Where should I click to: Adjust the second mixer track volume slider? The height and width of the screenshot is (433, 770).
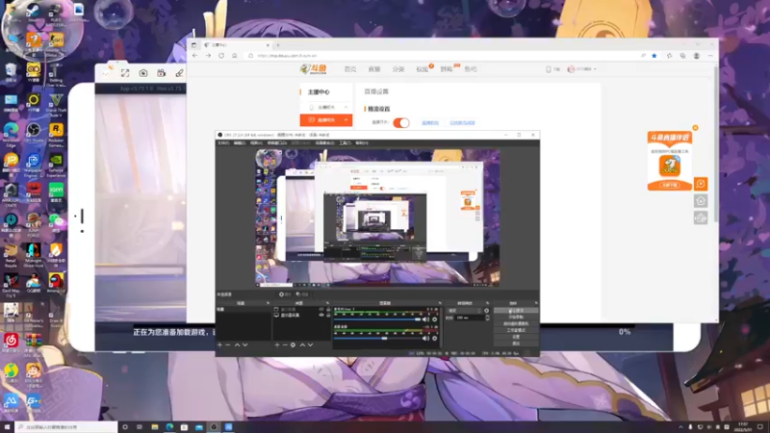[378, 339]
